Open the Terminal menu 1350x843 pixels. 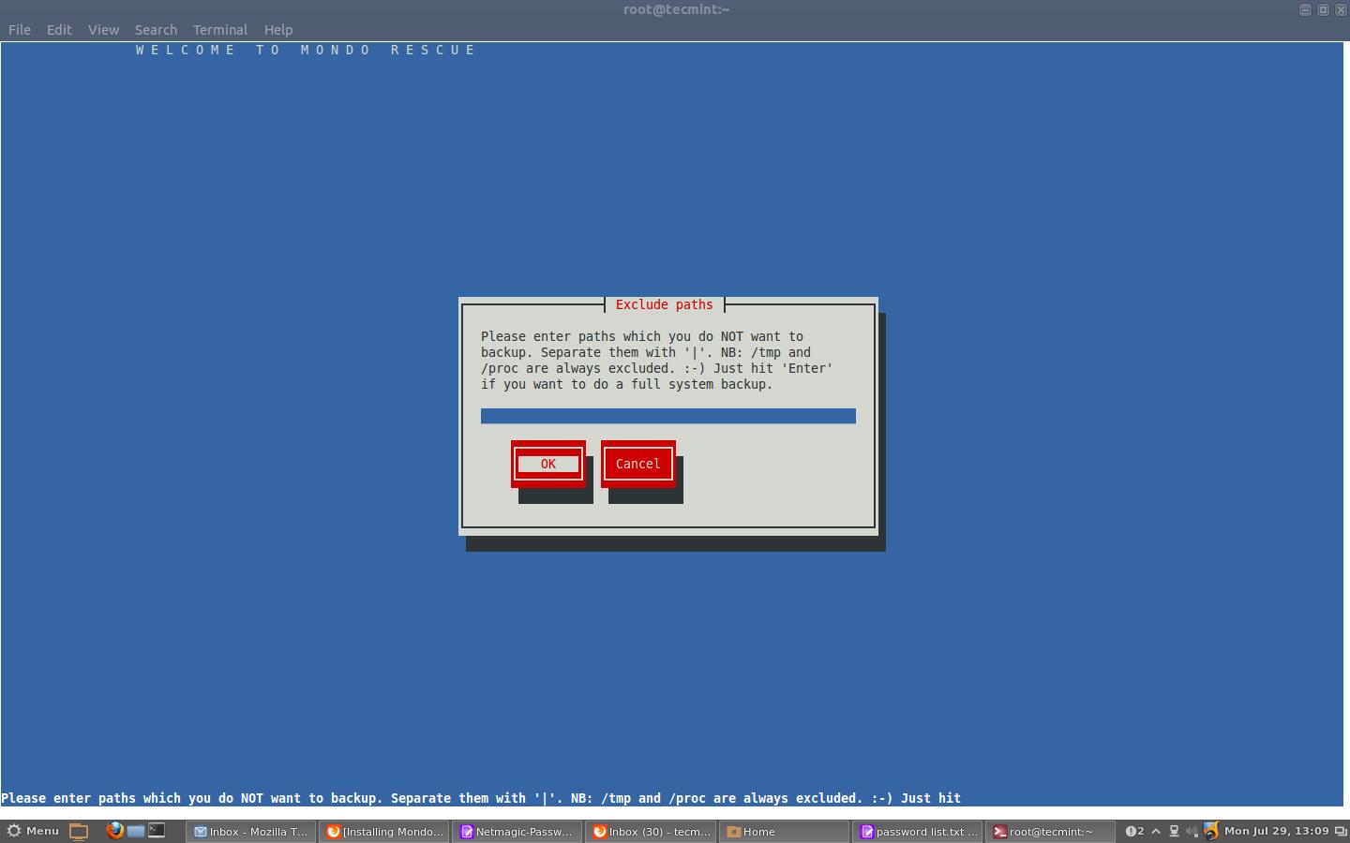pos(219,30)
